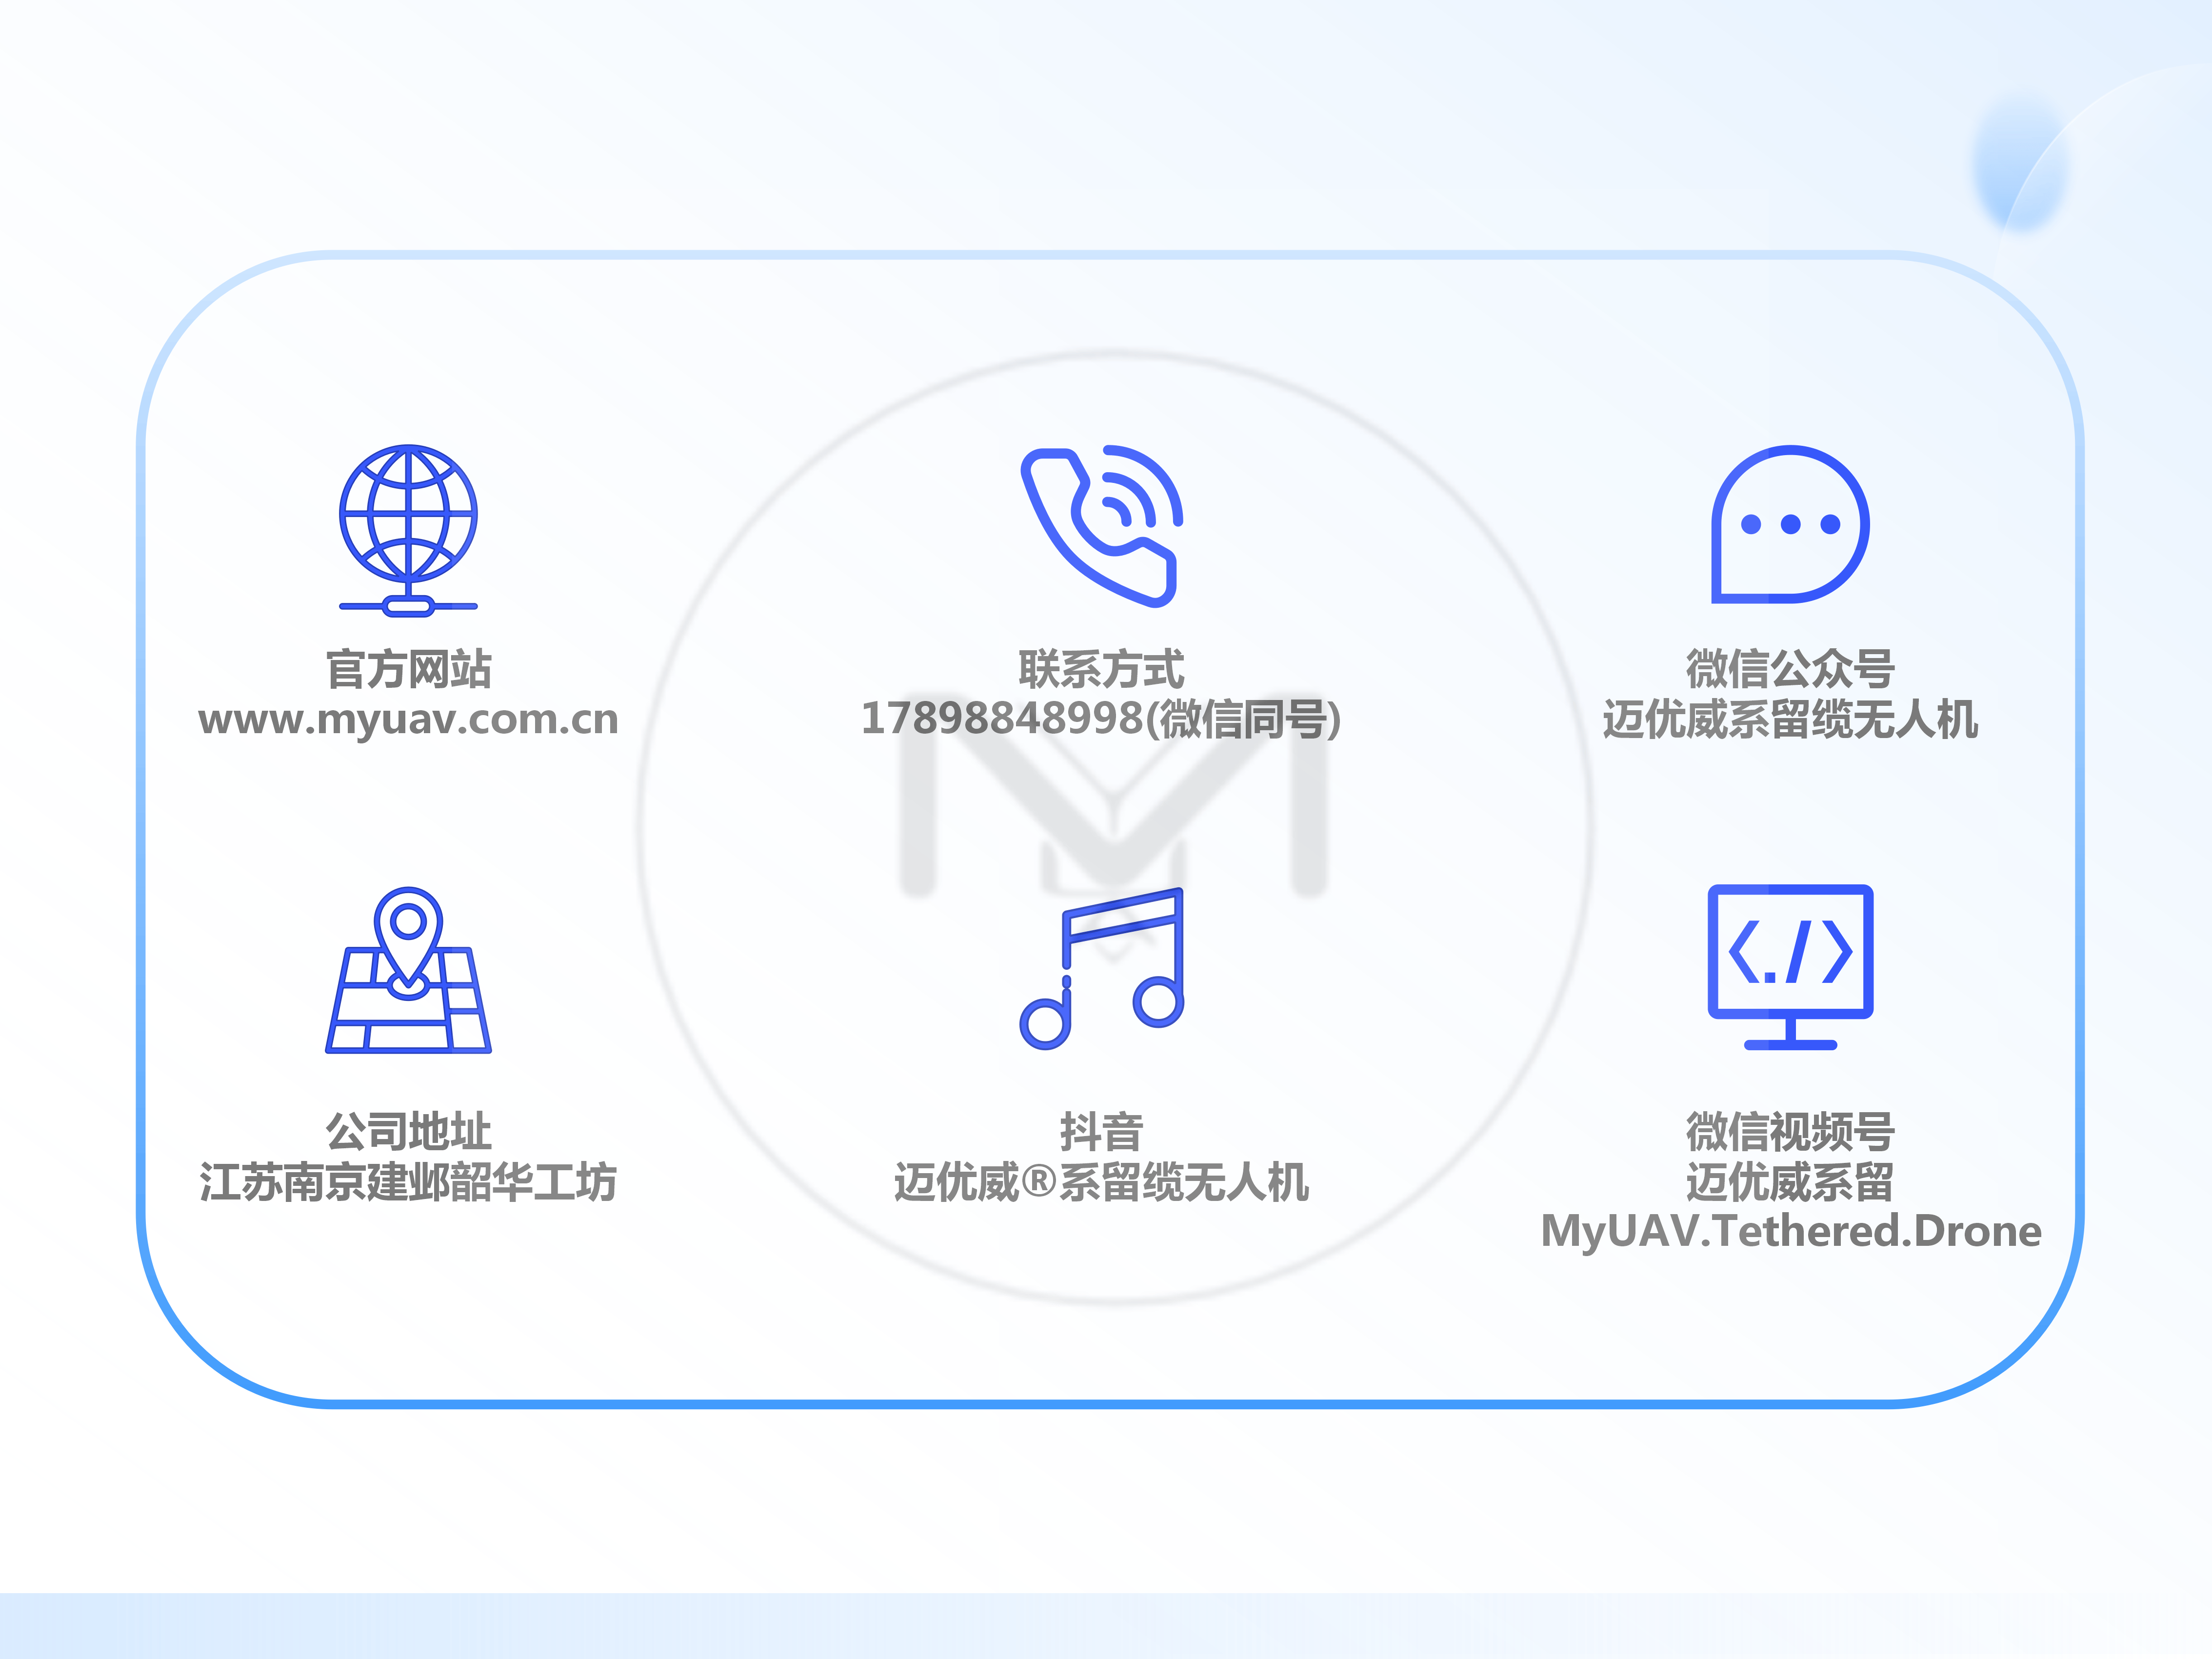
Task: Click the chat bubble WeChat icon
Action: click(x=1790, y=524)
